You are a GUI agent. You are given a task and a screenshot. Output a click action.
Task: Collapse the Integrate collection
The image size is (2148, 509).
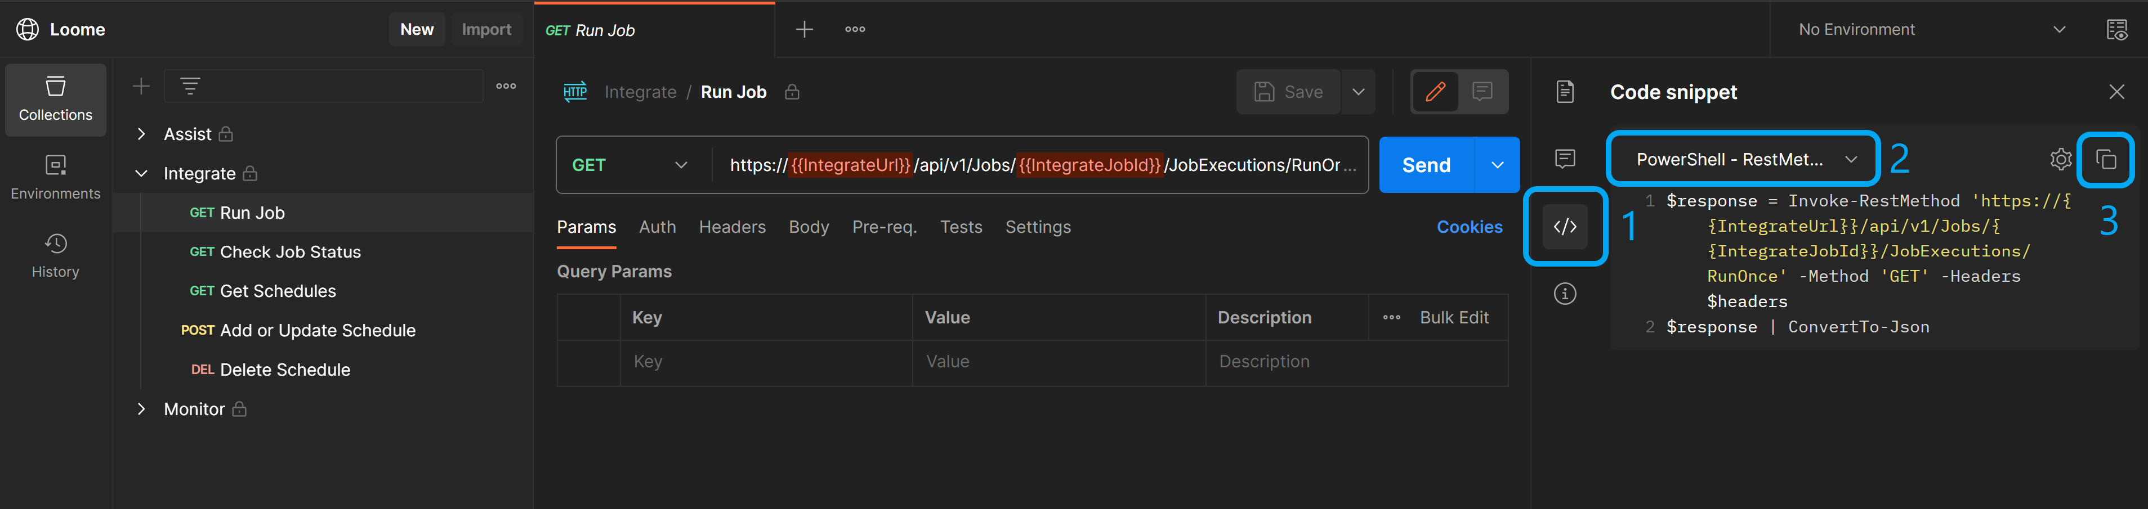[141, 173]
